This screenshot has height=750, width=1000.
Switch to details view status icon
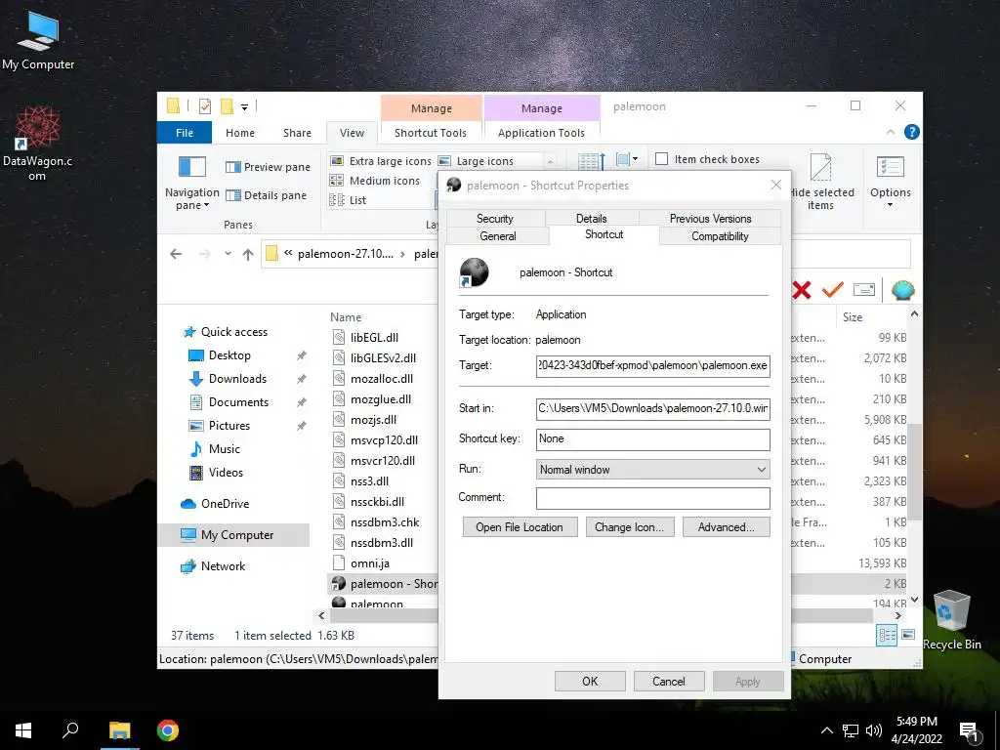pyautogui.click(x=887, y=635)
